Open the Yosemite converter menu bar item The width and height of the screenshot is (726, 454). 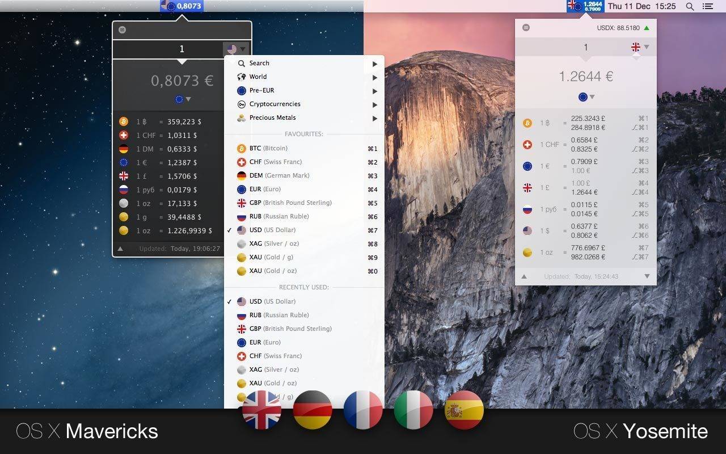click(x=585, y=6)
